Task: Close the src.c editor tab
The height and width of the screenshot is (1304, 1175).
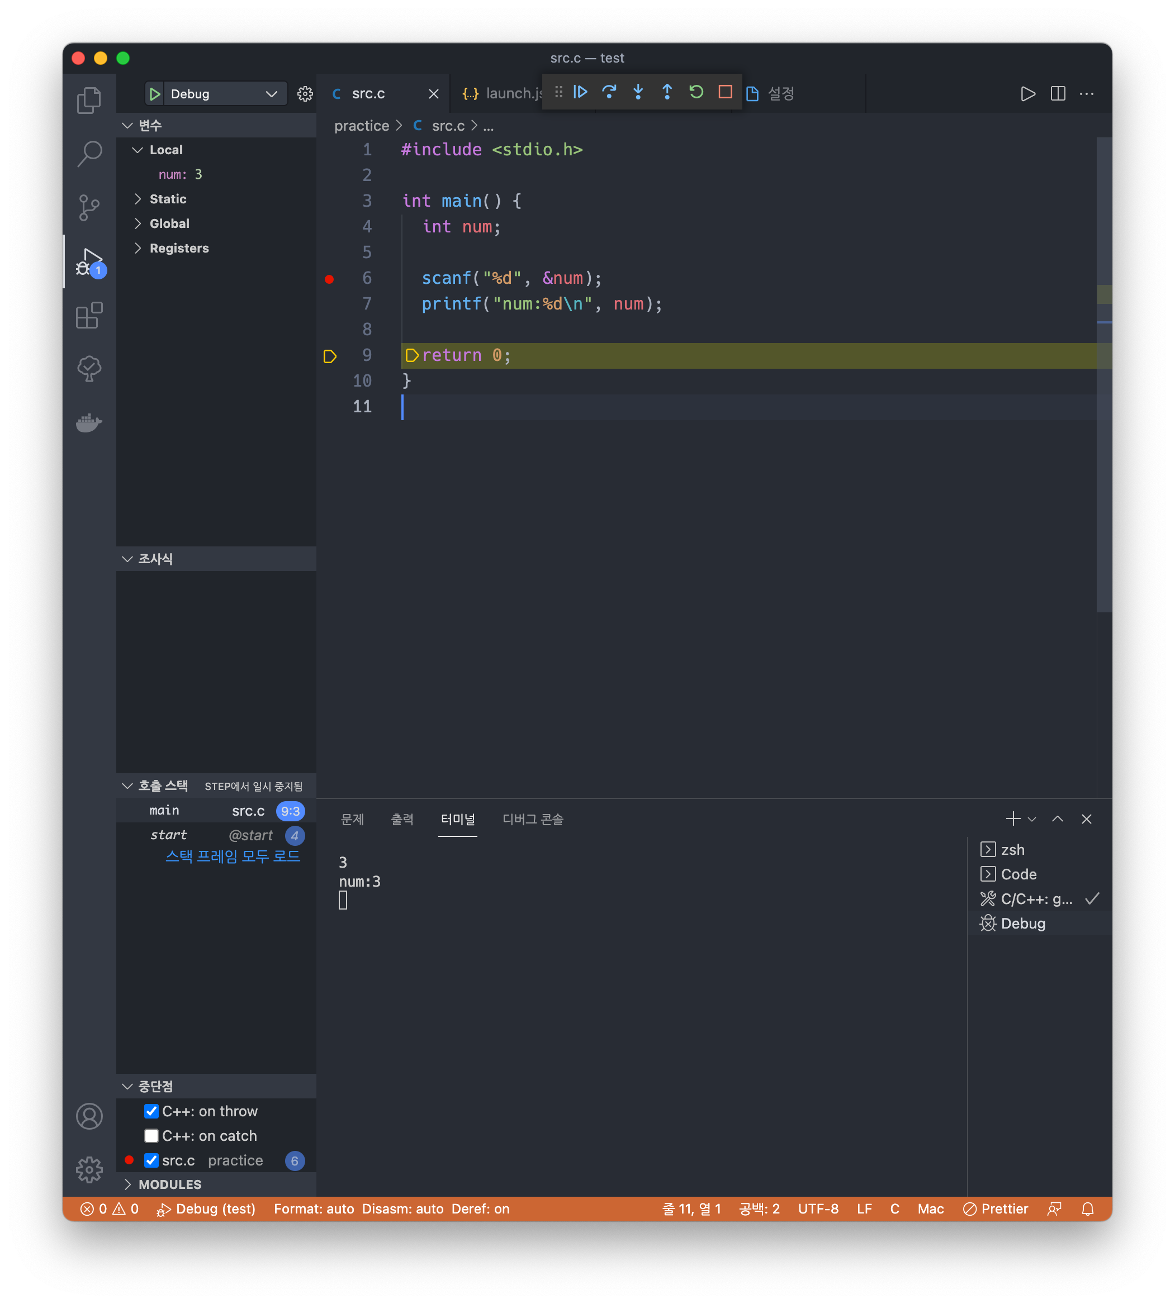Action: tap(434, 94)
